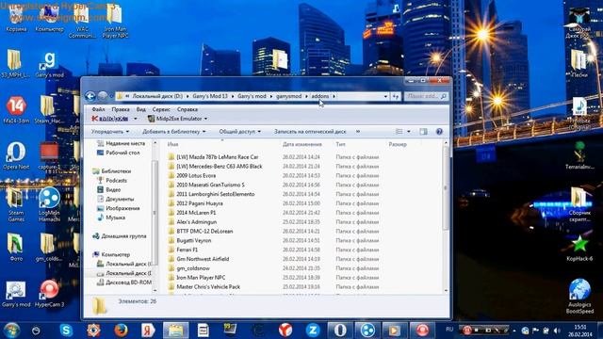Select Документы library in navigation pane
The height and width of the screenshot is (339, 603).
coord(120,199)
